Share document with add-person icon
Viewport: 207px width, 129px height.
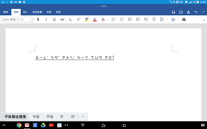(x=188, y=12)
